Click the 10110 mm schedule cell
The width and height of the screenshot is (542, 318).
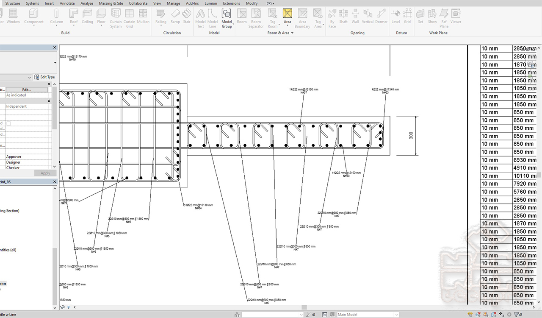525,176
